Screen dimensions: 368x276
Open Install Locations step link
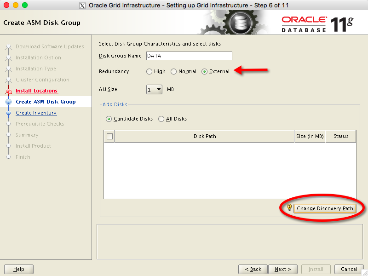click(x=36, y=91)
